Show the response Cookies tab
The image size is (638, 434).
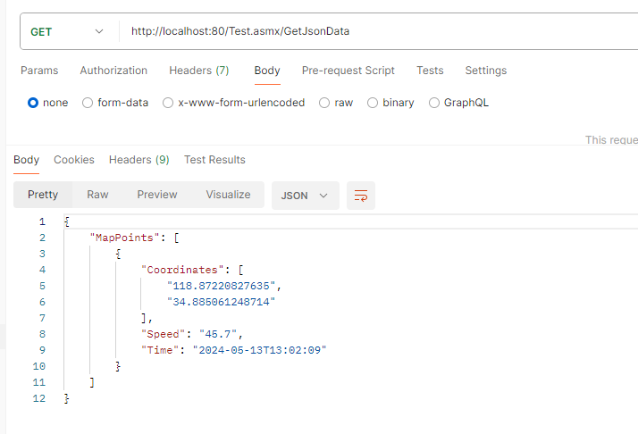click(x=73, y=160)
